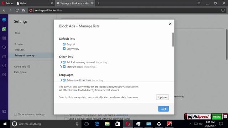Open Extensions cube in the sidebar
The width and height of the screenshot is (228, 128).
(x=4, y=75)
